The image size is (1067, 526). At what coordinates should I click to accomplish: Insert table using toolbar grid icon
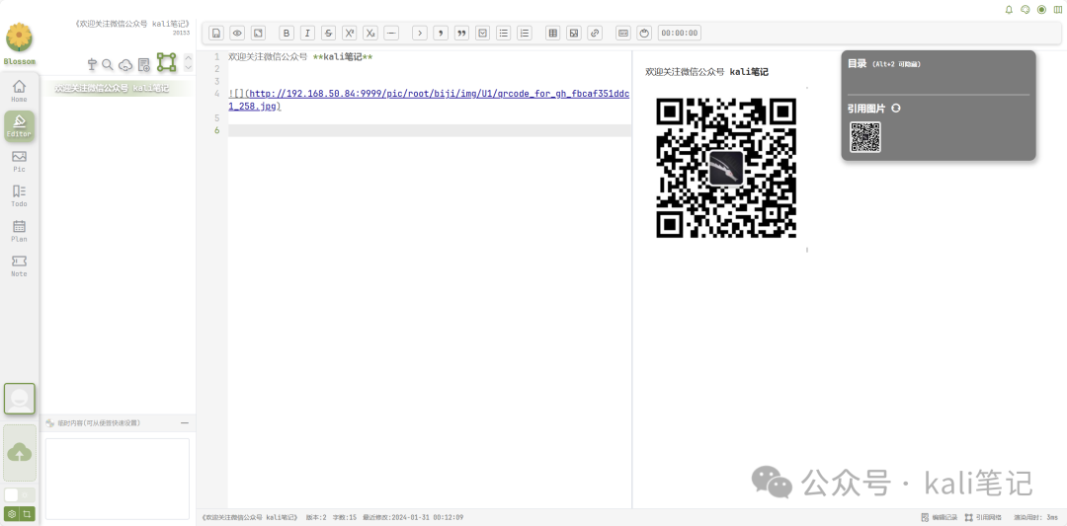tap(553, 33)
